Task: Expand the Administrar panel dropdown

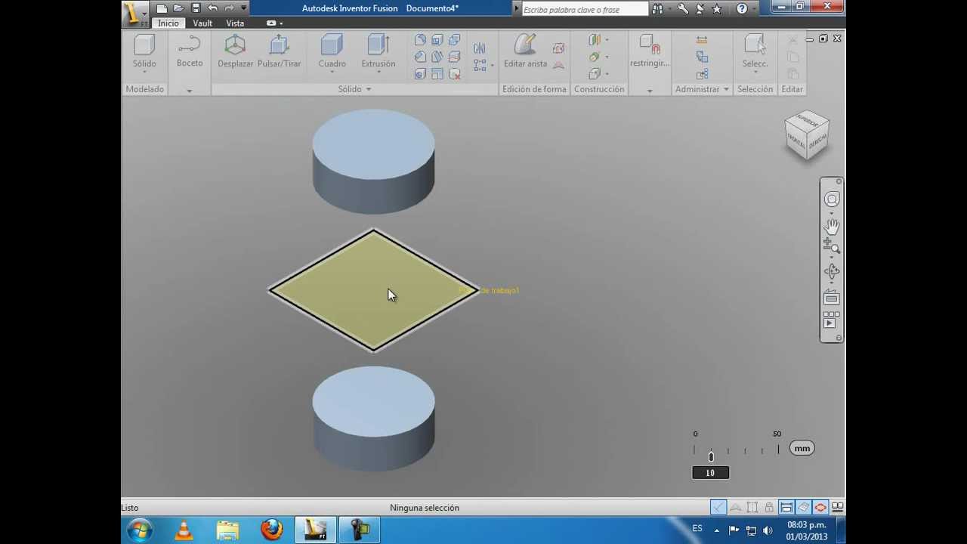Action: point(726,88)
